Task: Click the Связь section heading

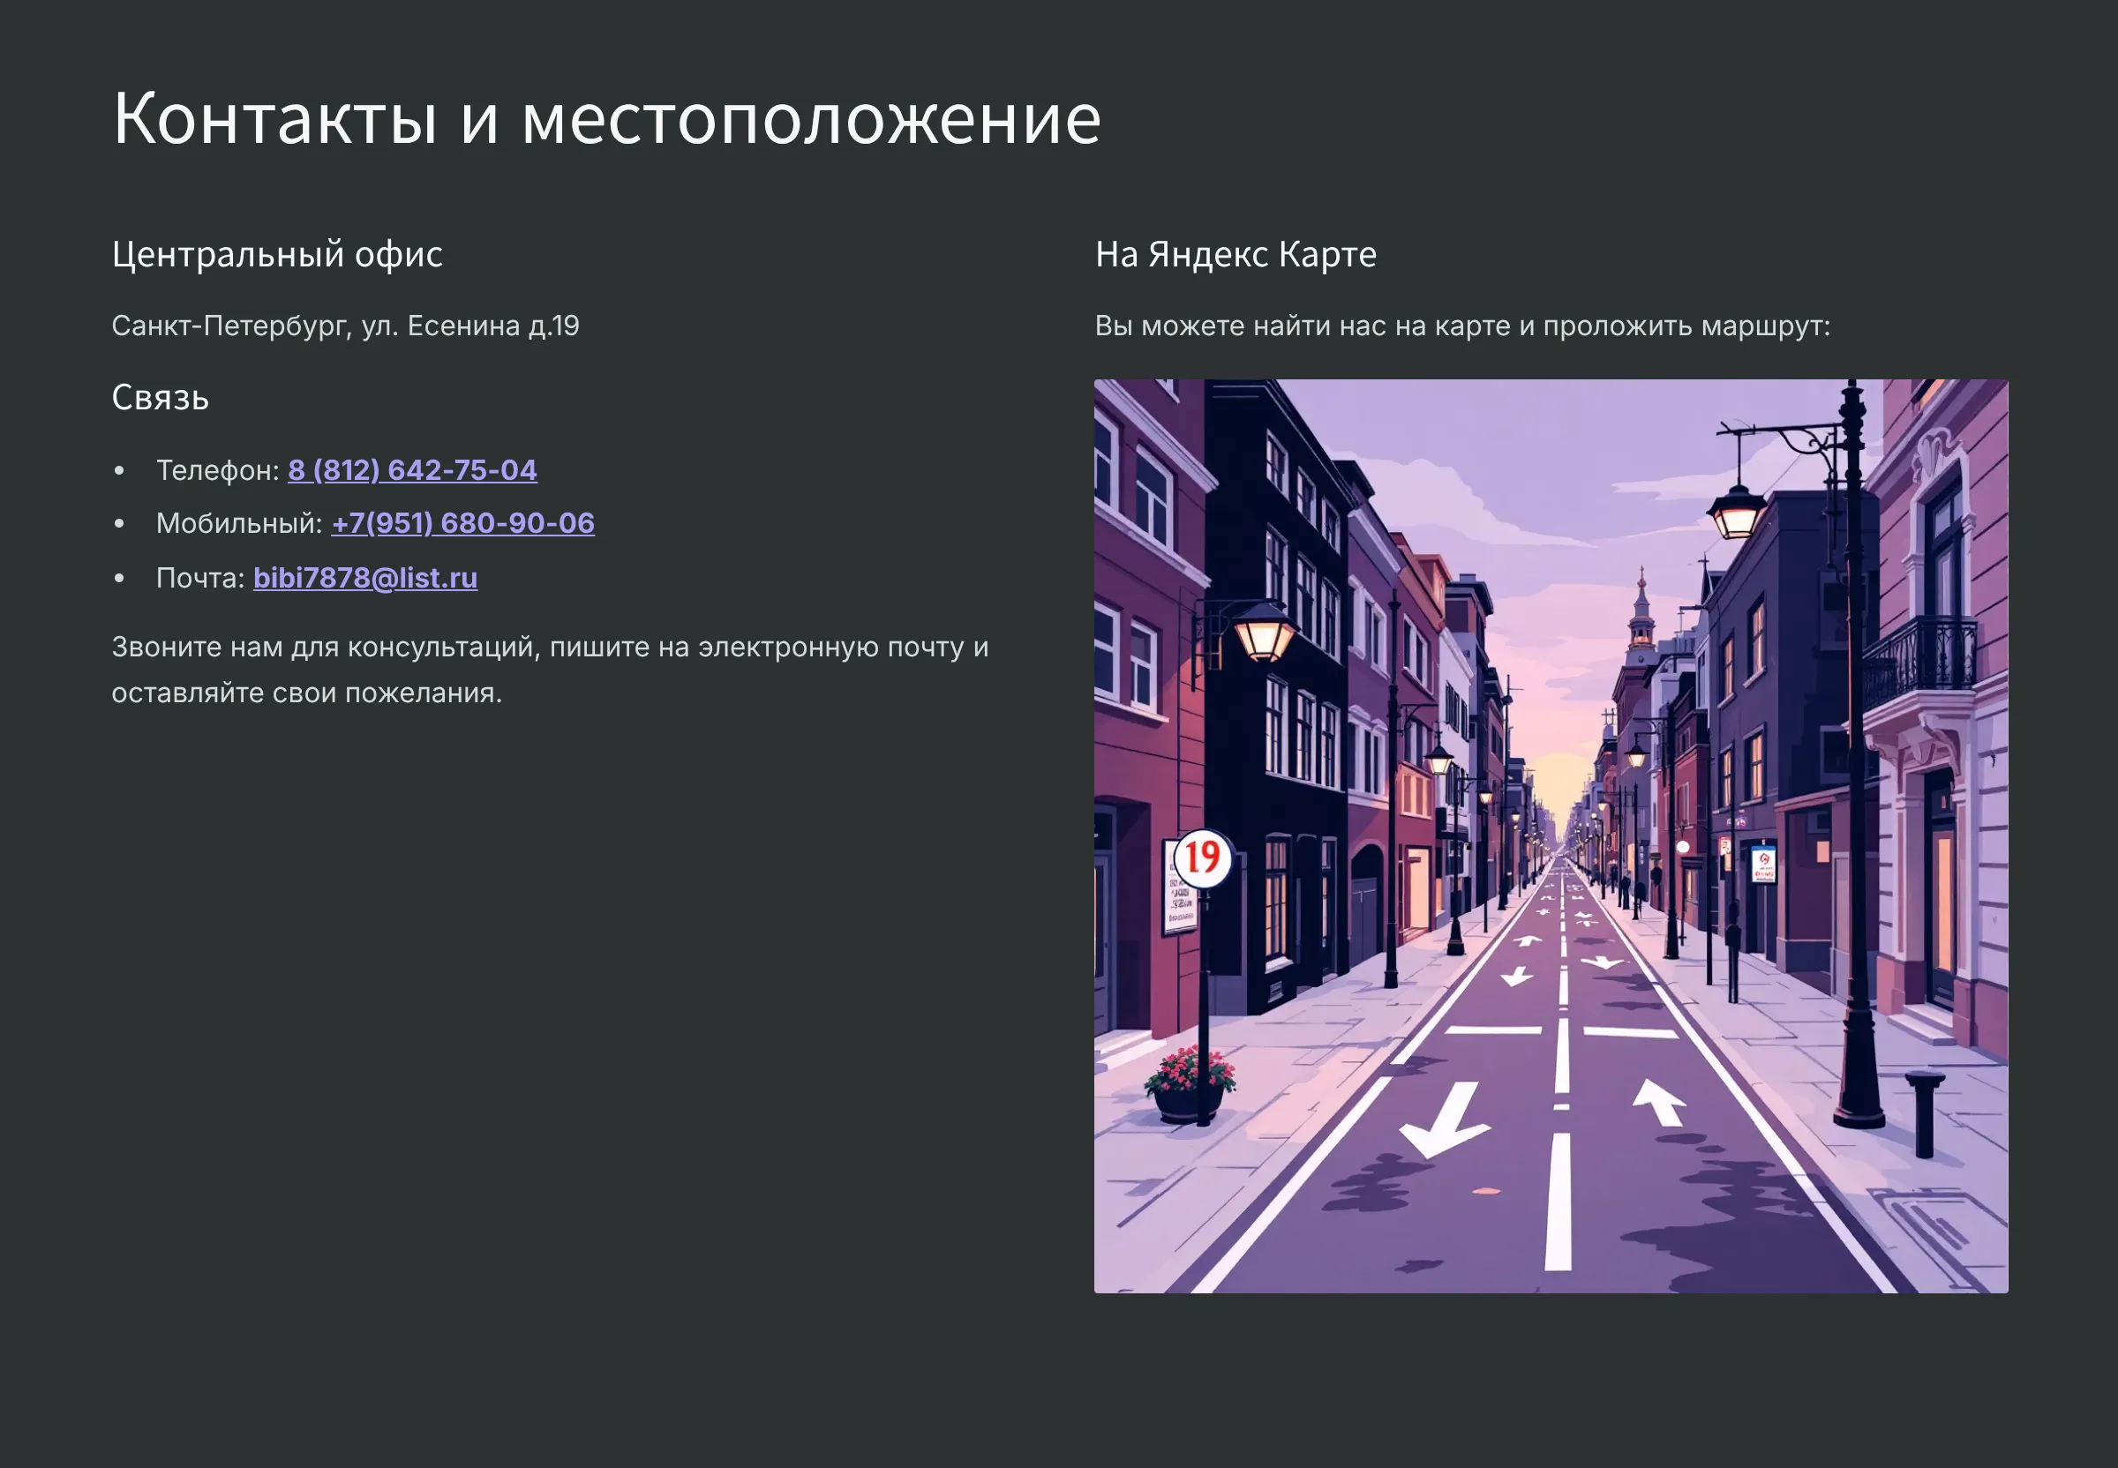Action: pyautogui.click(x=161, y=397)
